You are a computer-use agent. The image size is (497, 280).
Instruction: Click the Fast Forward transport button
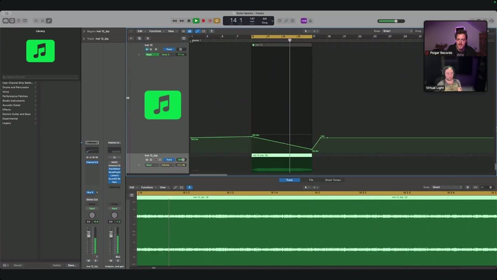182,21
